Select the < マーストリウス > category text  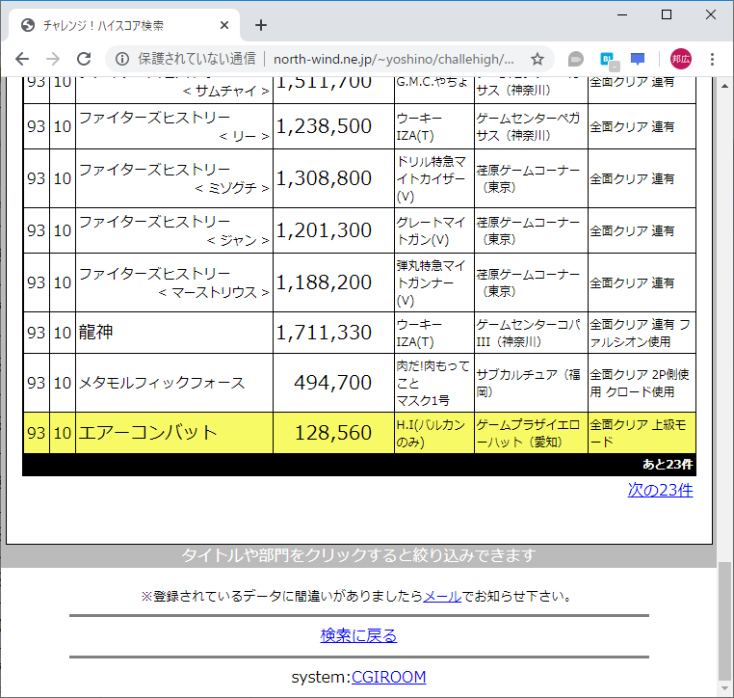(x=214, y=292)
